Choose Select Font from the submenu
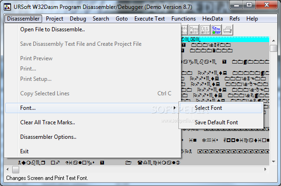The height and width of the screenshot is (186, 281). pos(221,108)
